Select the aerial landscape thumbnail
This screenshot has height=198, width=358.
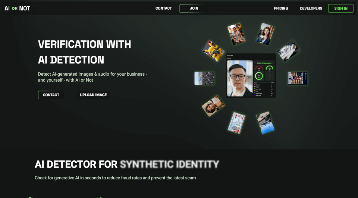[x=204, y=78]
